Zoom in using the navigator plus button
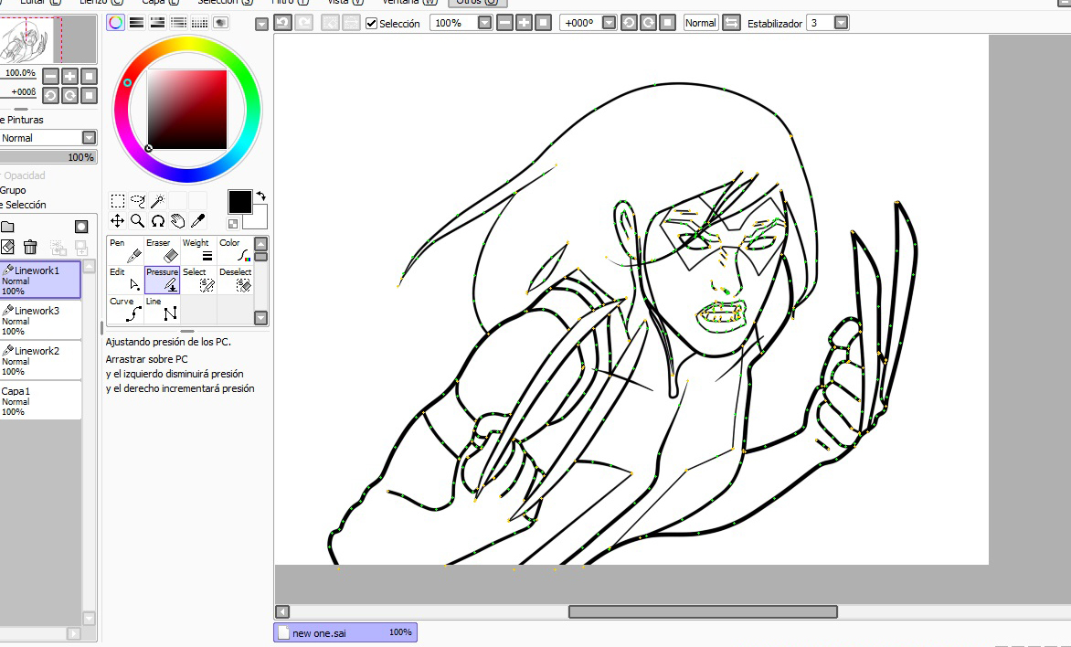The height and width of the screenshot is (647, 1071). (x=69, y=76)
